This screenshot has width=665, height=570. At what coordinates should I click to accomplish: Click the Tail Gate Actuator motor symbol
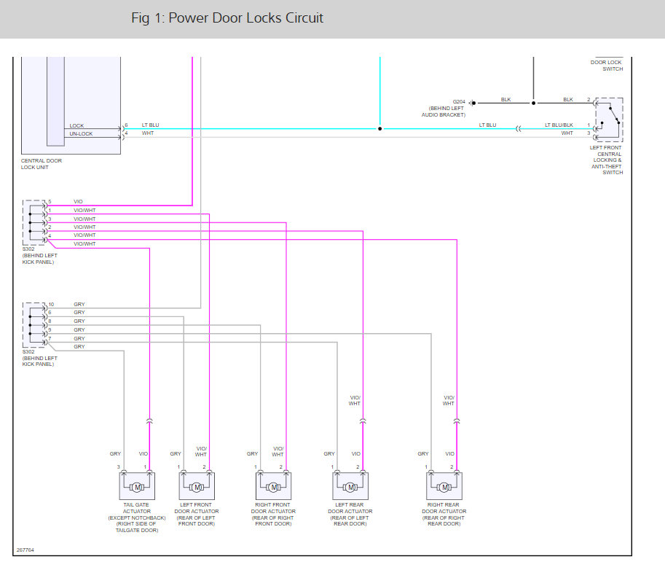(x=137, y=486)
